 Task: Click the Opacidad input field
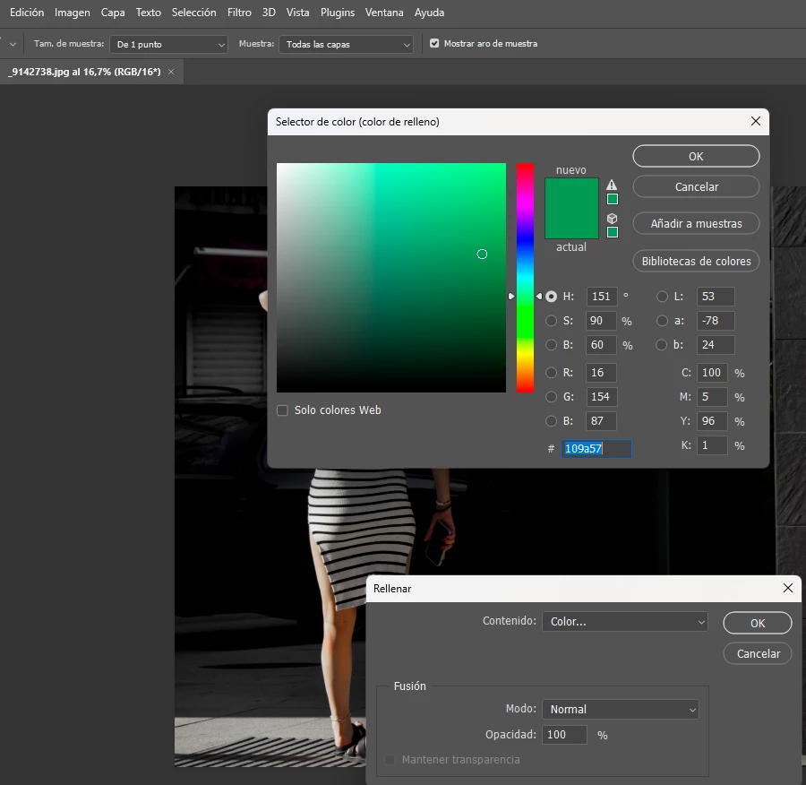tap(564, 735)
